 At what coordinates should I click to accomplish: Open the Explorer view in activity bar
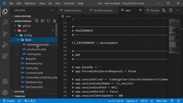[5, 11]
